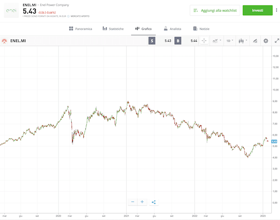Click the Panoramica grid icon

(71, 28)
